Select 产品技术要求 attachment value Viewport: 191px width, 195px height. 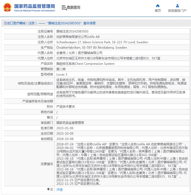click(x=65, y=106)
